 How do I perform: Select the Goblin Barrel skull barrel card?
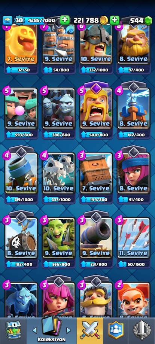tap(21, 238)
